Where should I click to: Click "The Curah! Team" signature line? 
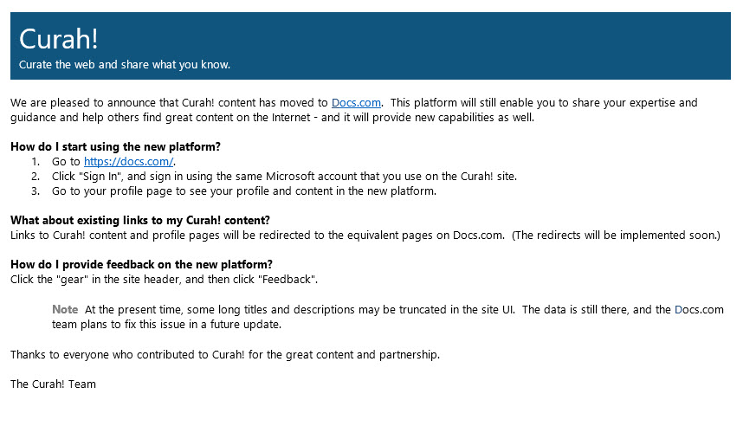(53, 384)
